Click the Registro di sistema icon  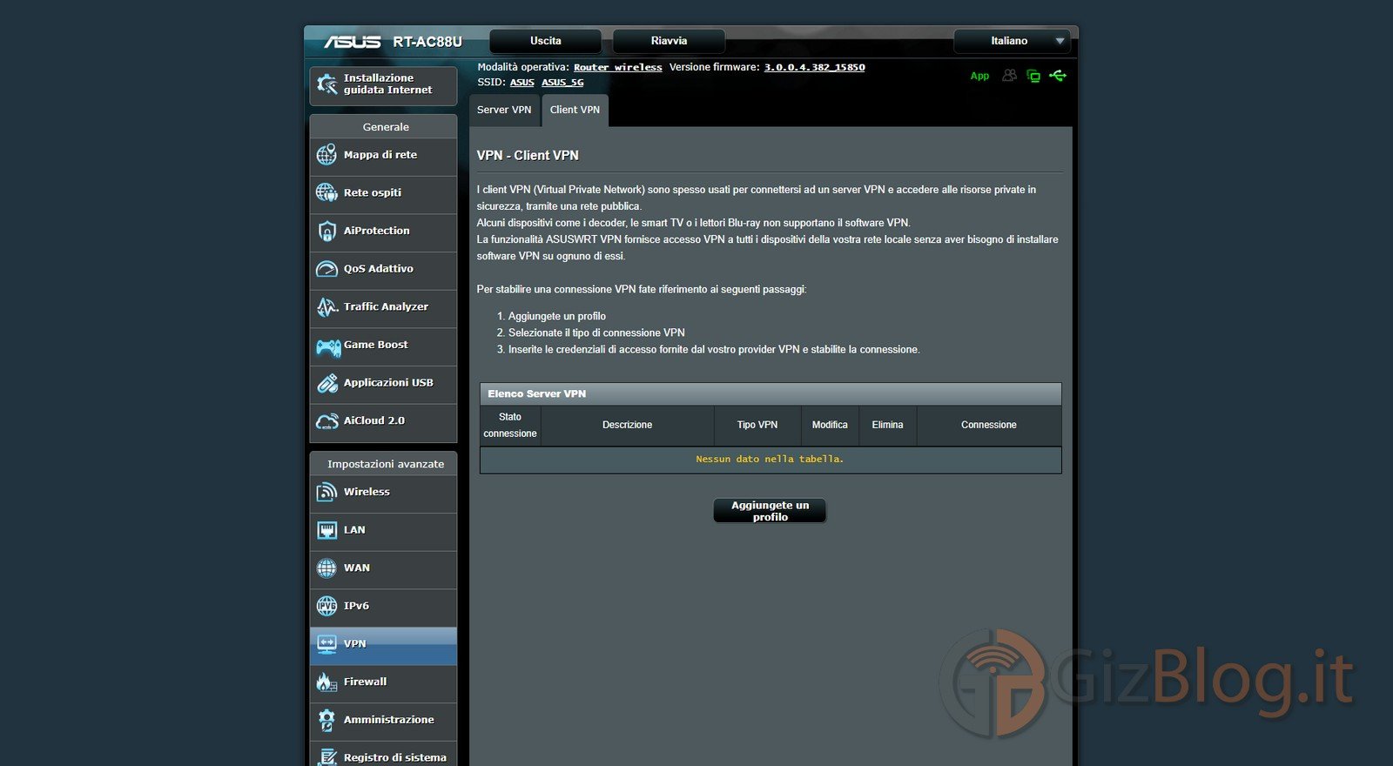[326, 756]
